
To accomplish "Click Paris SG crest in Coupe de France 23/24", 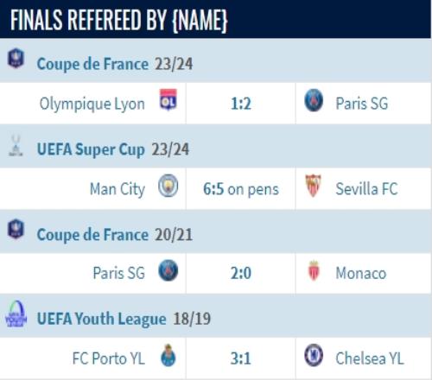I will pos(314,100).
